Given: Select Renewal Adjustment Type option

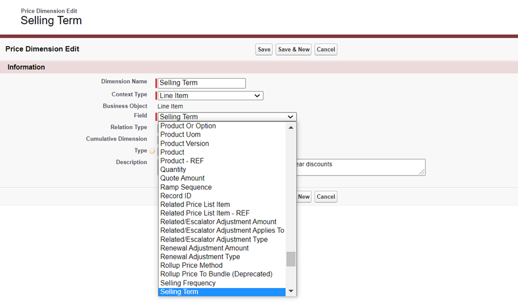Looking at the screenshot, I should pos(200,257).
